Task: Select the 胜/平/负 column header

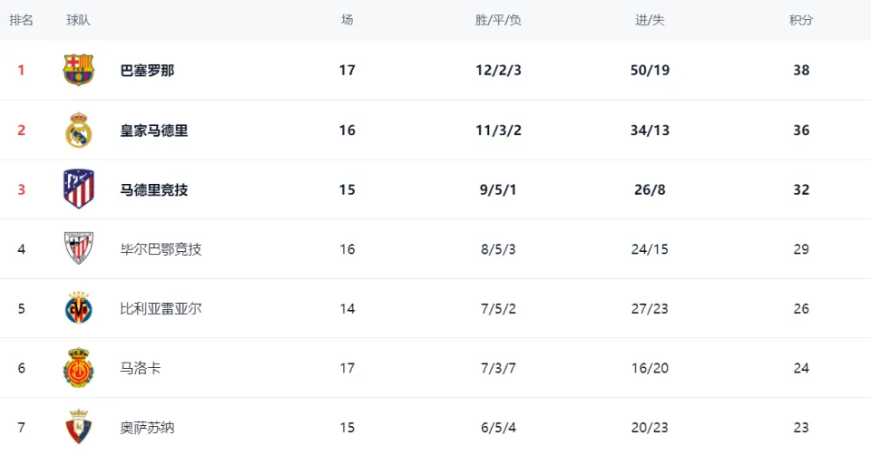Action: pos(498,20)
